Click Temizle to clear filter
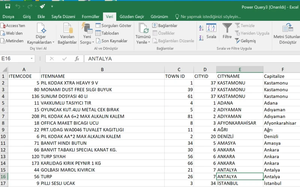 (245, 25)
